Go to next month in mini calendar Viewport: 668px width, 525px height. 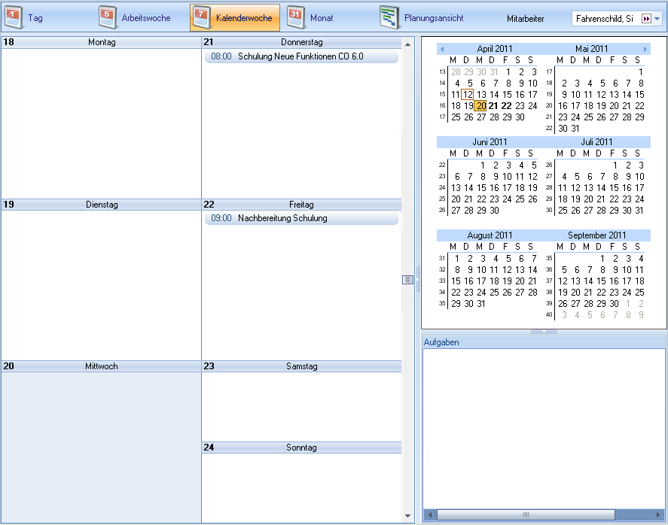point(645,49)
